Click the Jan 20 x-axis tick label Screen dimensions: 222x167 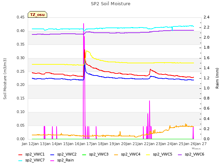point(120,144)
